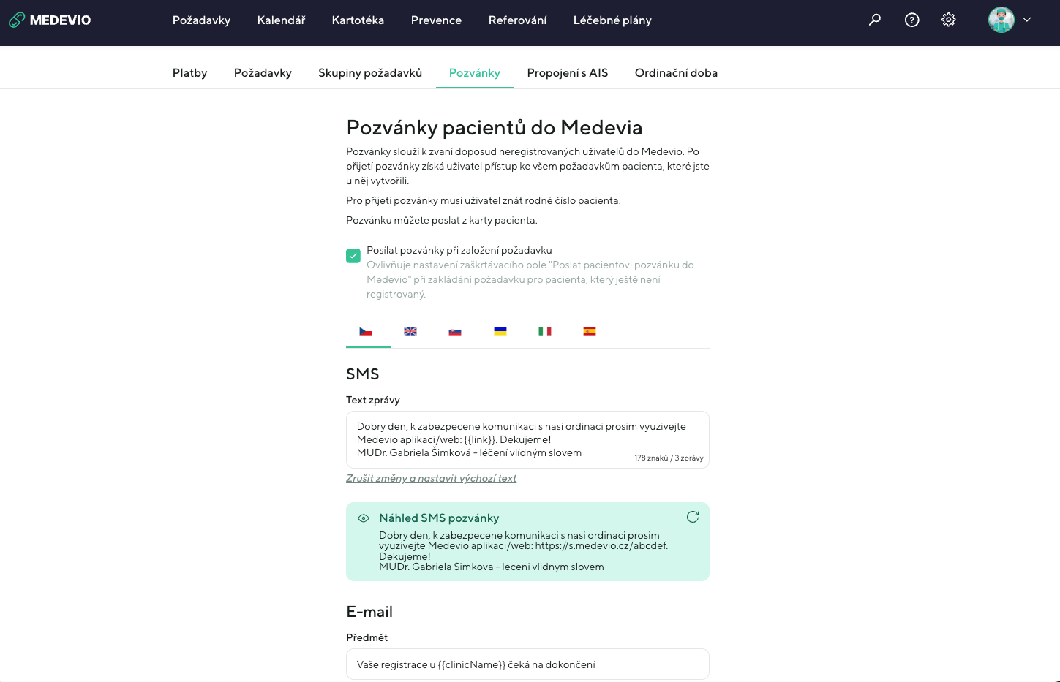Refresh the SMS invitation preview
The width and height of the screenshot is (1060, 682).
click(x=693, y=518)
